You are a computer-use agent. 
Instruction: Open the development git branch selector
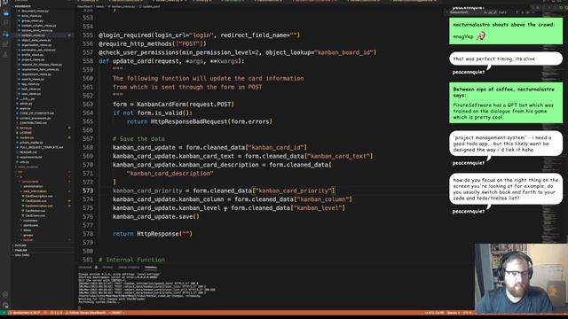(26, 313)
